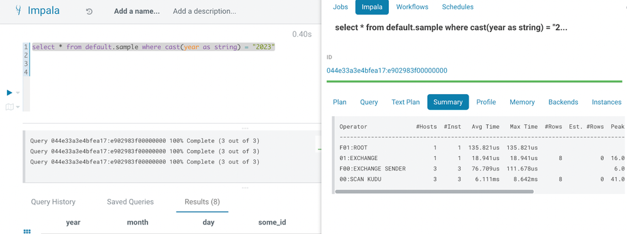Open the Memory tab
627x234 pixels.
522,102
